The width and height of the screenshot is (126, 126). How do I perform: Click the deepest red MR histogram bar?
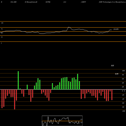pos(15,99)
